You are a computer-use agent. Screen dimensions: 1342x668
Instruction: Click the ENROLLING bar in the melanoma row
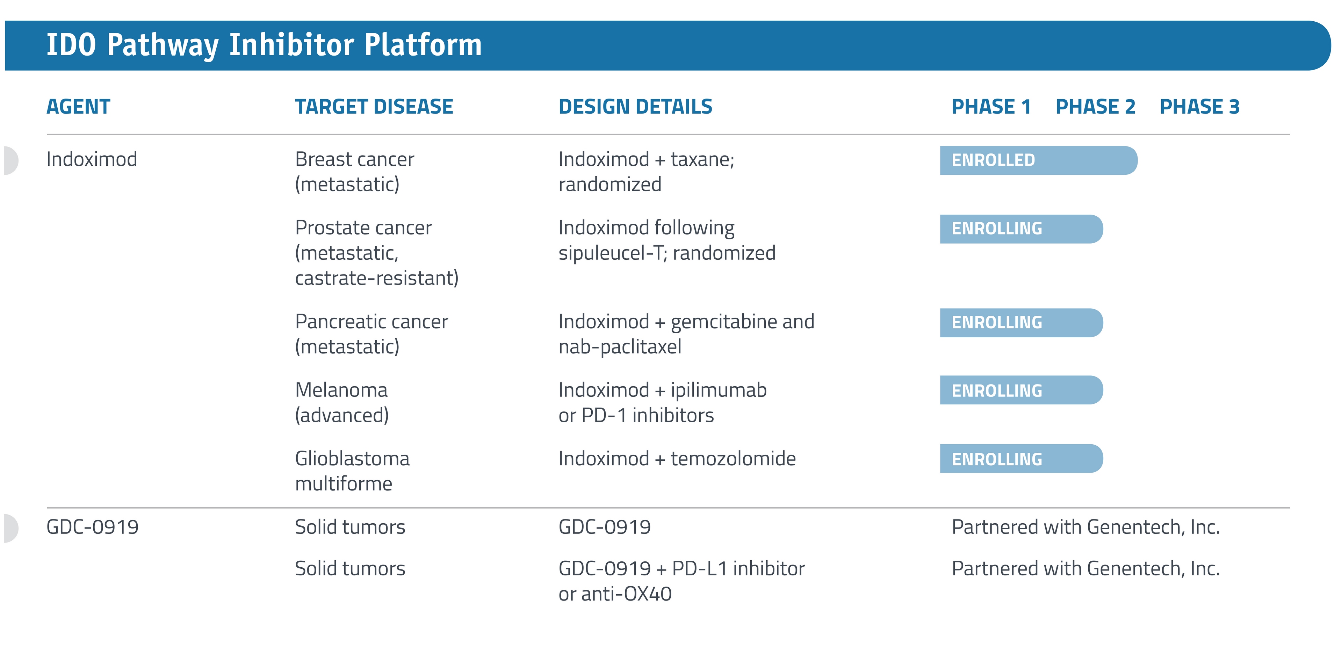1020,390
